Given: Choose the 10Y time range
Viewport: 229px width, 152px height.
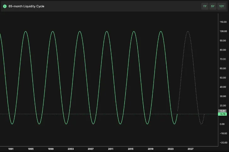Looking at the screenshot, I should 221,6.
